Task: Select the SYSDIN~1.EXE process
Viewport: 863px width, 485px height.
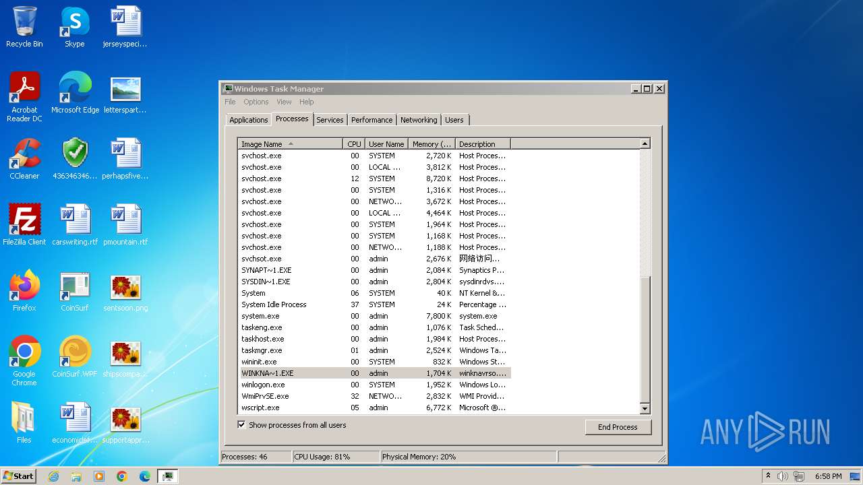Action: 374,282
